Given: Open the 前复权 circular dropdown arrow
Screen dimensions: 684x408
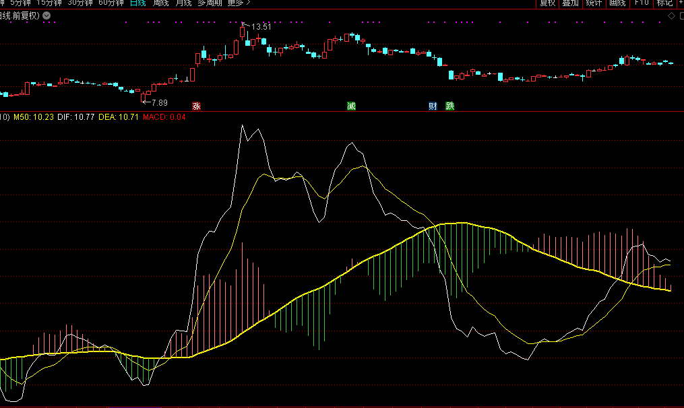Looking at the screenshot, I should click(46, 15).
